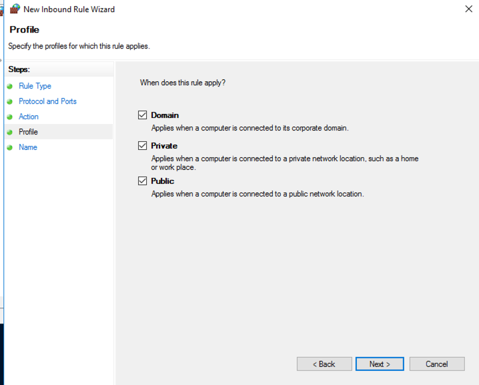The image size is (479, 385).
Task: Go to the Name step
Action: (x=28, y=147)
